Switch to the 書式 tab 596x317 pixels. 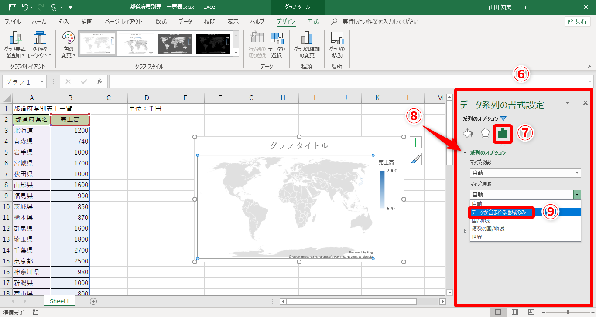point(313,21)
